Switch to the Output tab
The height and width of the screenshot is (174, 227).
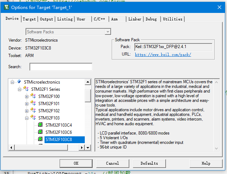46,19
